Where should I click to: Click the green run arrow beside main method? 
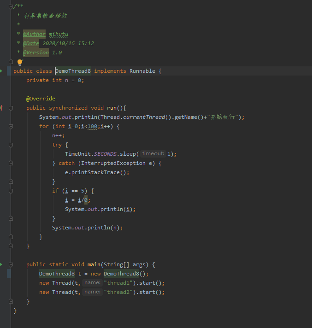(1, 264)
